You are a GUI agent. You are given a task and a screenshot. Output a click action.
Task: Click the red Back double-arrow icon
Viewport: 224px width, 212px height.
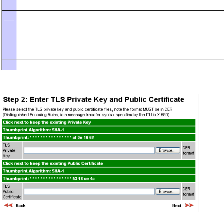point(8,205)
